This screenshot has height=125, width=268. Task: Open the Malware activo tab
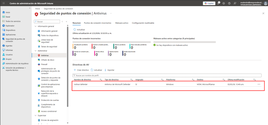coord(122,23)
